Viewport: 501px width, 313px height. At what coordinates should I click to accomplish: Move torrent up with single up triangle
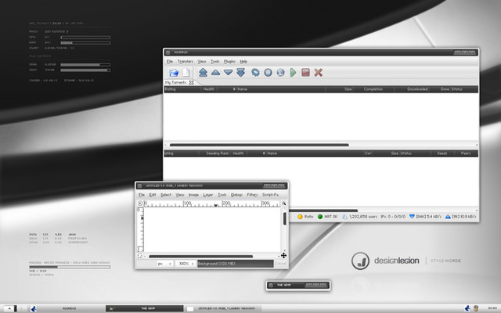point(216,73)
